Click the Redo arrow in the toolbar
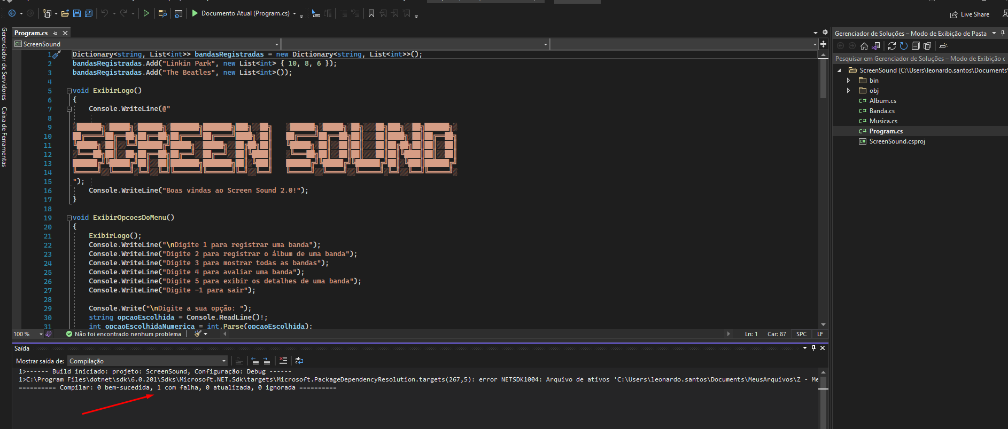This screenshot has height=429, width=1008. pyautogui.click(x=123, y=13)
